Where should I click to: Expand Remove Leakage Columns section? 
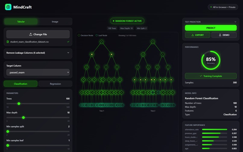(x=38, y=53)
